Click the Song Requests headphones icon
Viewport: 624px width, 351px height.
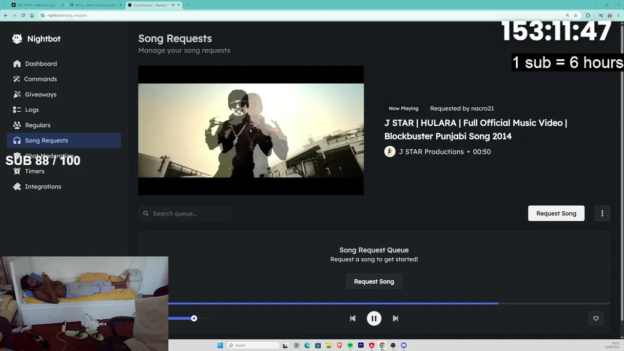pyautogui.click(x=17, y=140)
